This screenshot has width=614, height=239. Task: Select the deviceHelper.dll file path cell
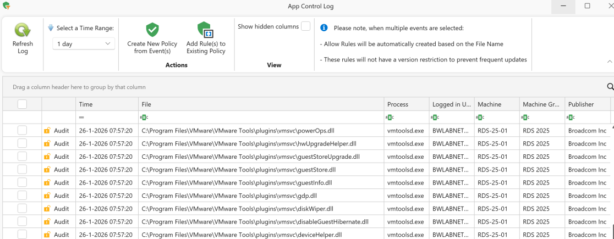coord(261,234)
